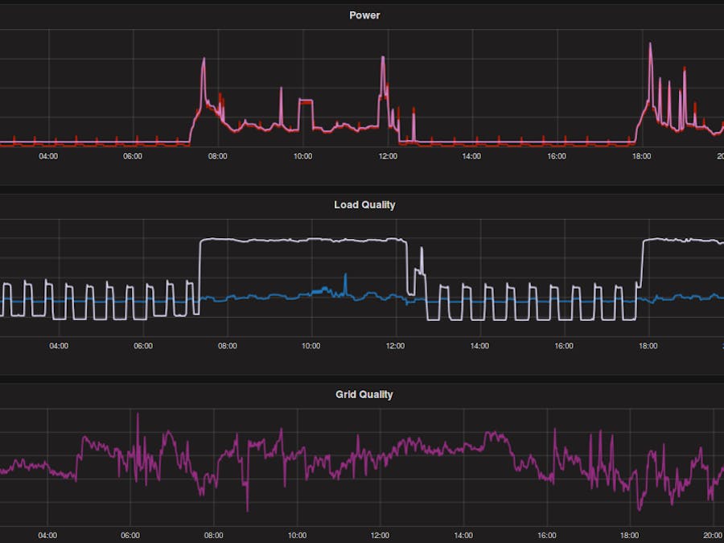724x543 pixels.
Task: Select the tallest spike in the Power graph
Action: coord(652,44)
